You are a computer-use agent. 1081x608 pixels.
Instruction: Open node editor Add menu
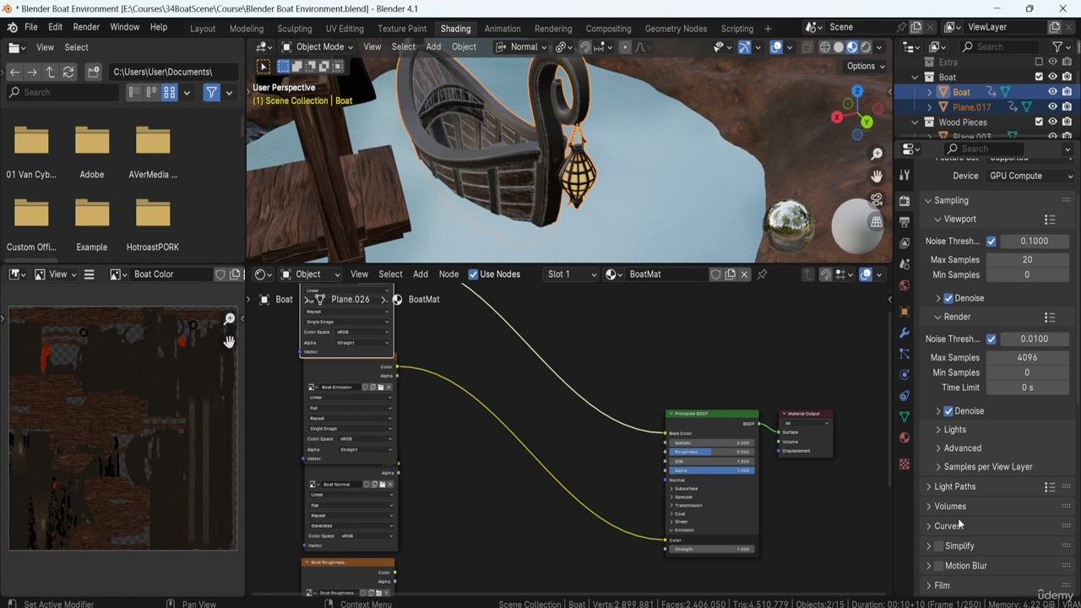point(421,274)
